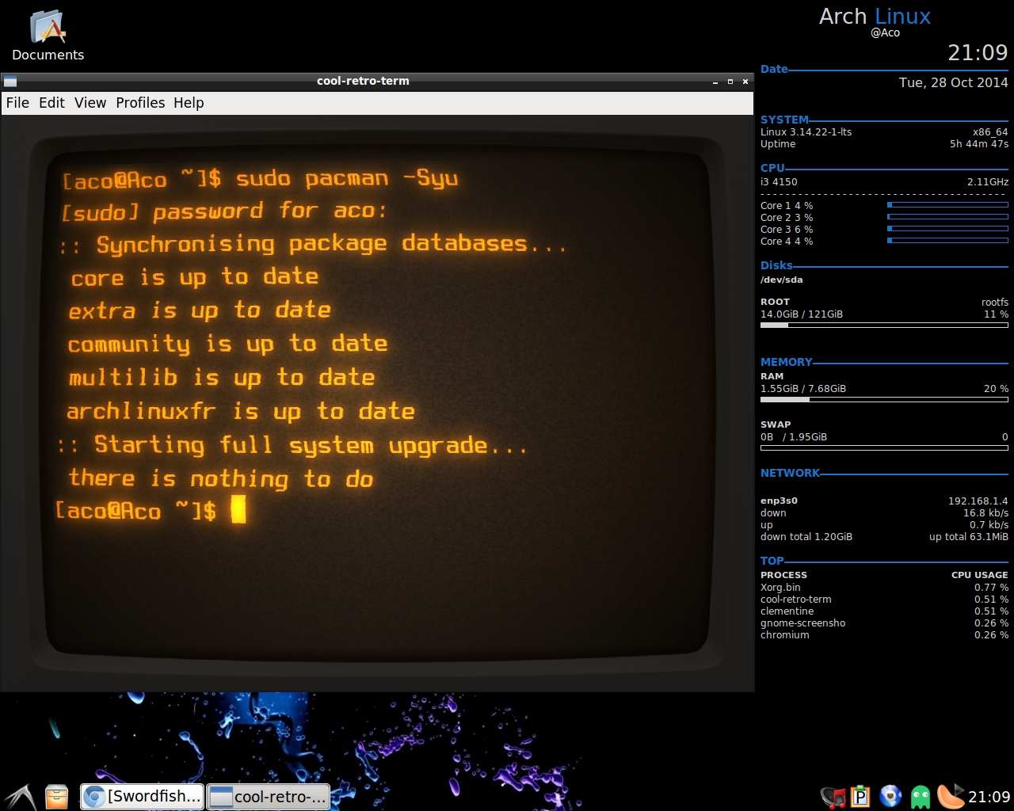
Task: Click the "extra is up to date" line
Action: pyautogui.click(x=200, y=310)
